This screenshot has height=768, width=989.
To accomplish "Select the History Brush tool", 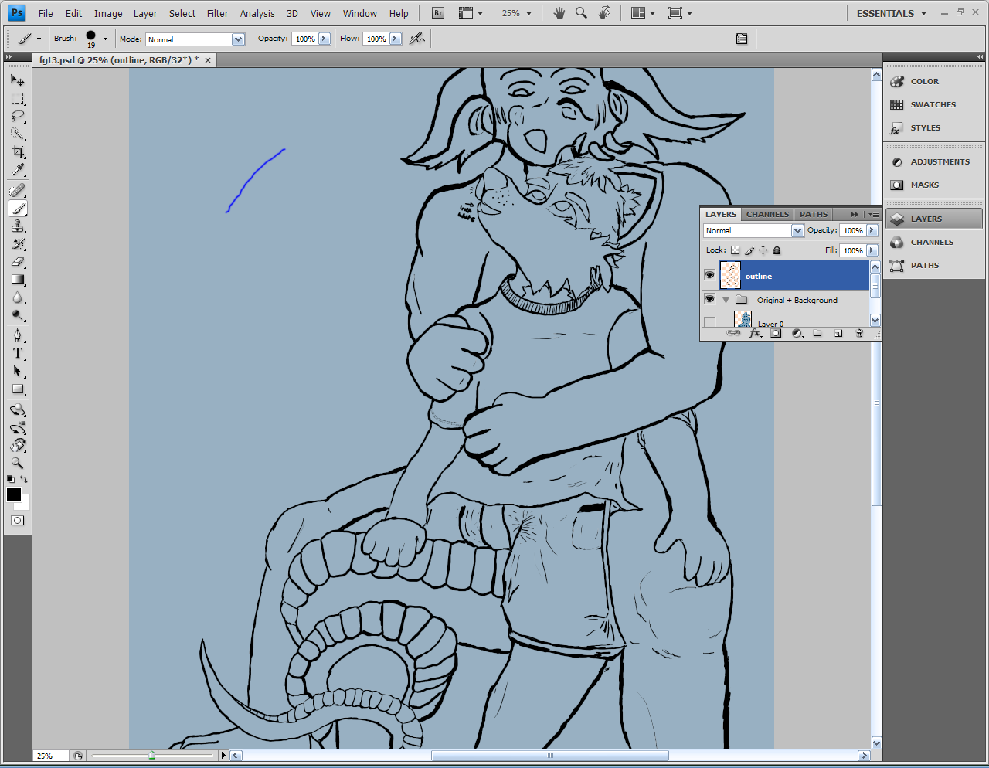I will click(17, 244).
